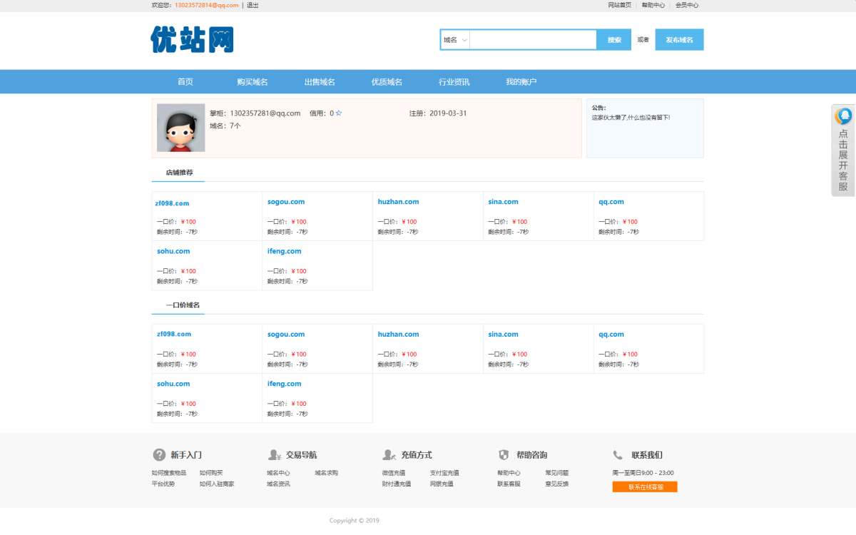This screenshot has width=856, height=535.
Task: Open 帮助中心 link in footer
Action: (x=509, y=473)
